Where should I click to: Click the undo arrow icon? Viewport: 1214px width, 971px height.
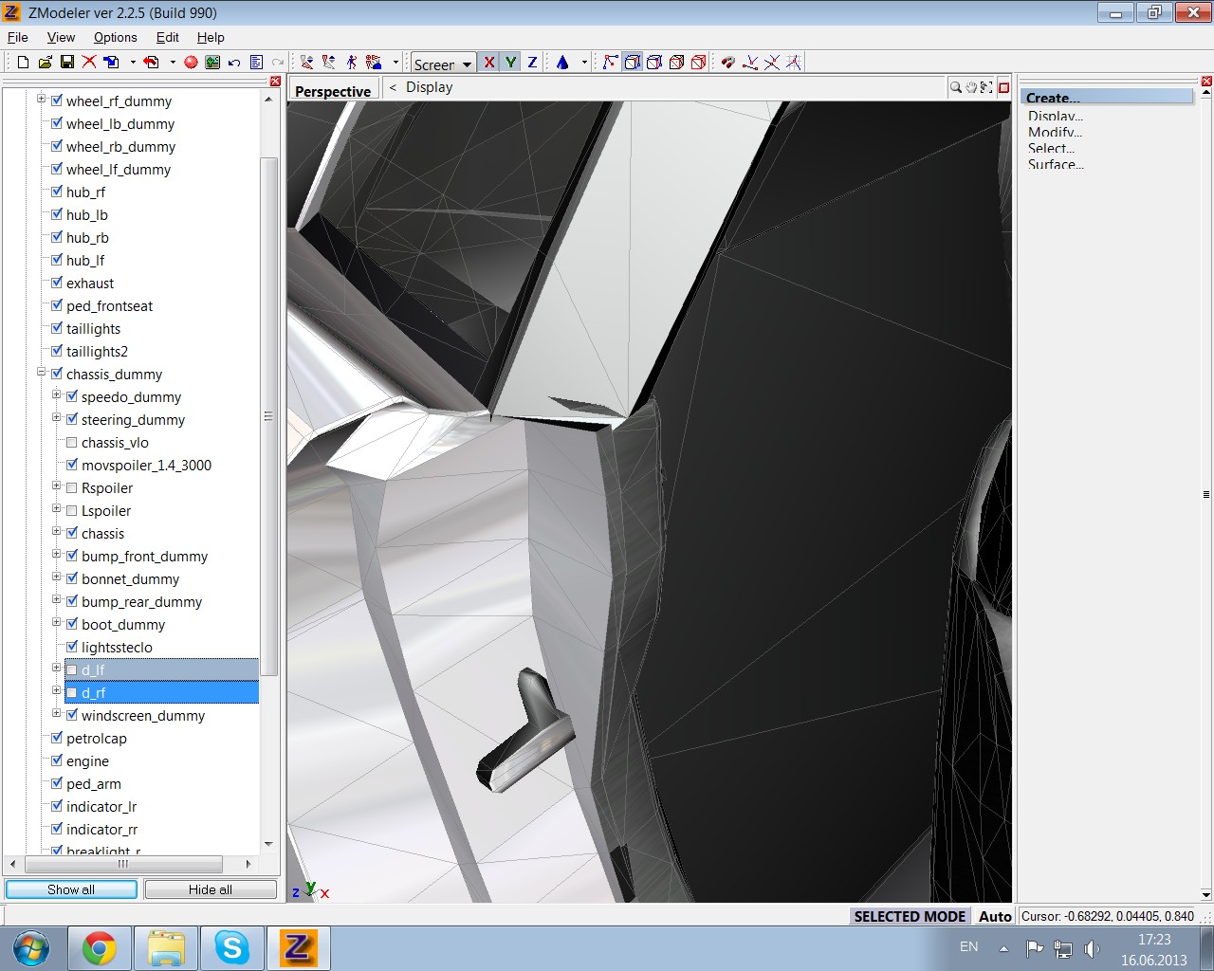[x=234, y=63]
